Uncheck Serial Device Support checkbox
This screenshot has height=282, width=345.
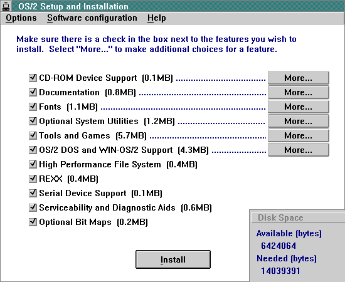[x=33, y=193]
